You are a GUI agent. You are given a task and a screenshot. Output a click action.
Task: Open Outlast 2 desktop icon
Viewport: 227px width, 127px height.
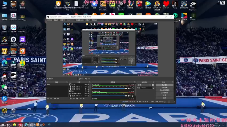193,17
